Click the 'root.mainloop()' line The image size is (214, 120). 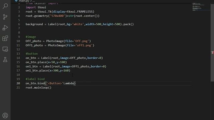coord(38,88)
